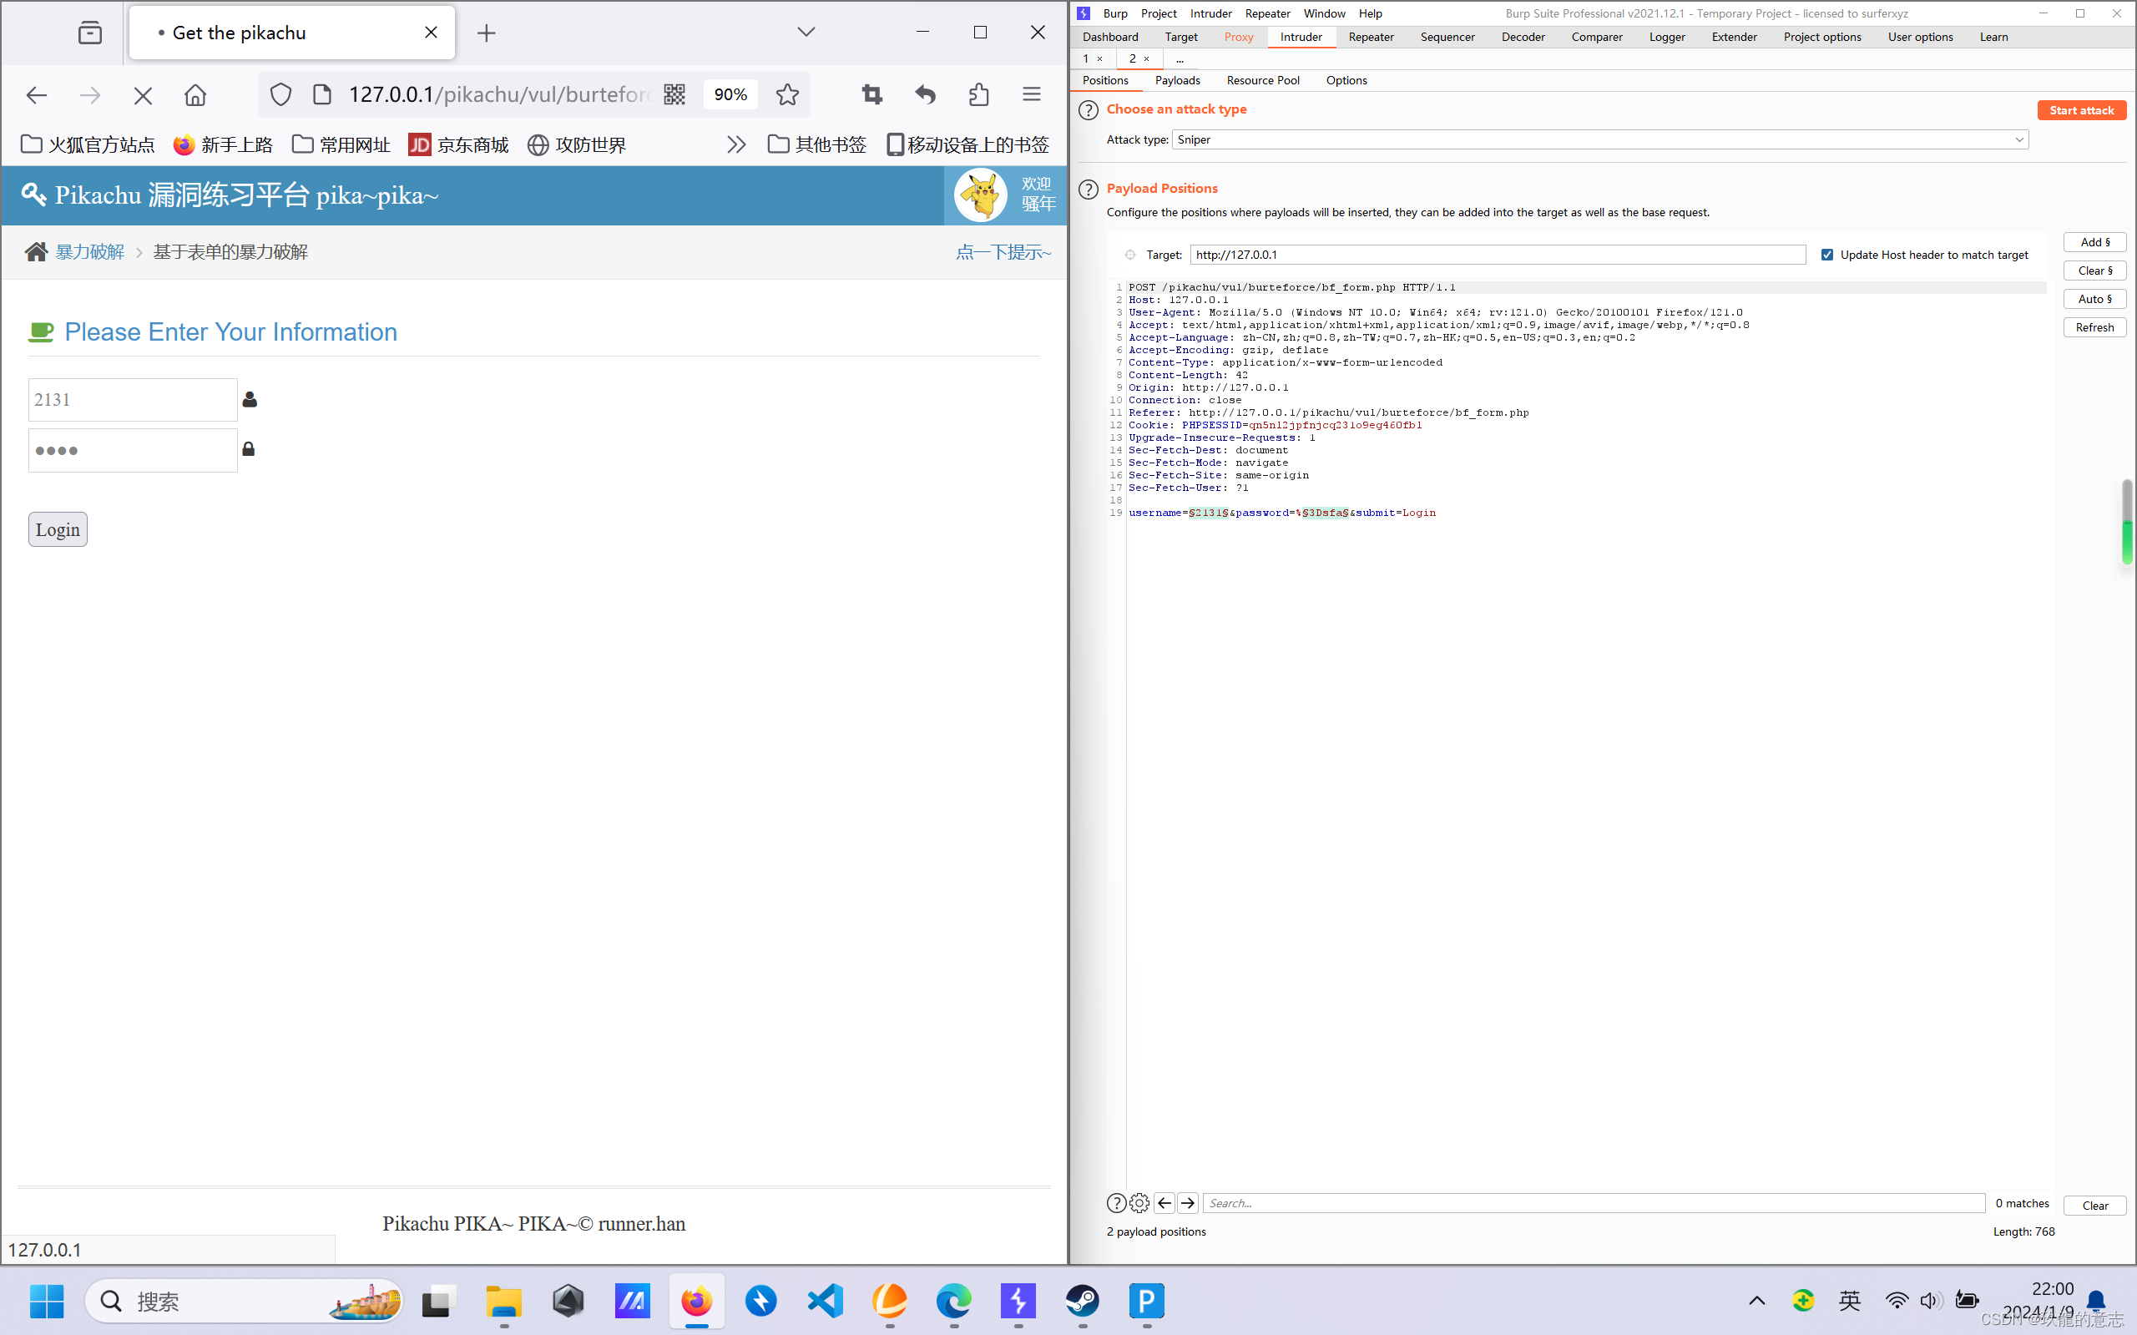
Task: Open help for Payload Positions
Action: 1089,189
